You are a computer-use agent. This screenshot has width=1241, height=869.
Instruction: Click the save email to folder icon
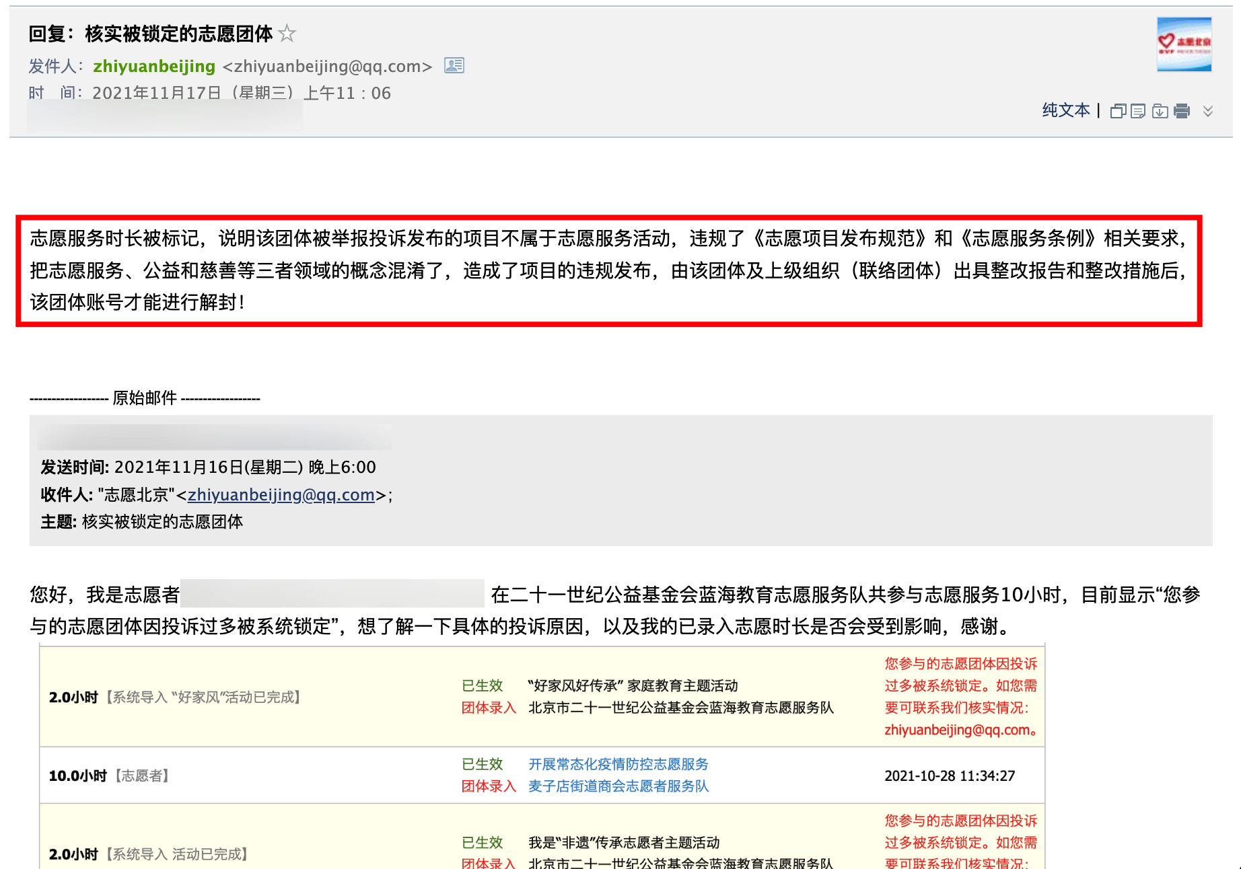pyautogui.click(x=1160, y=111)
